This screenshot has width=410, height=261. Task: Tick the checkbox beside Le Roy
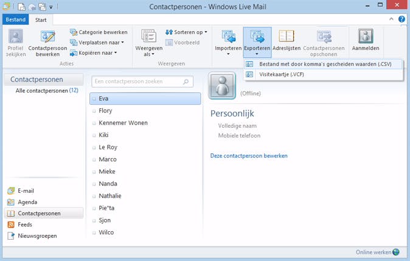94,147
